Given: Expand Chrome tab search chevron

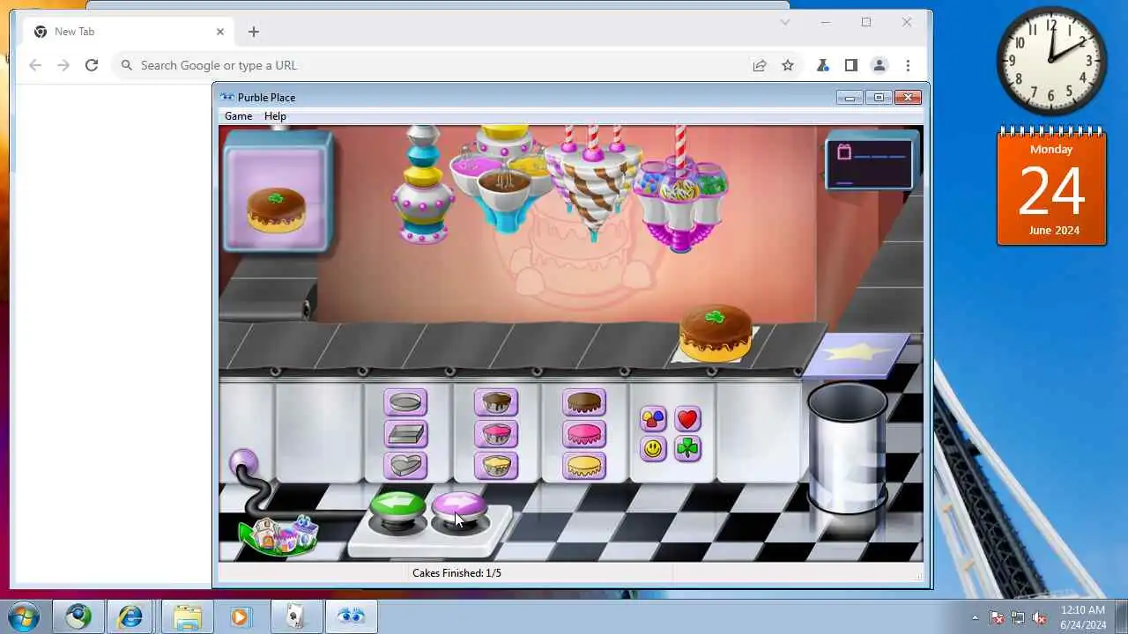Looking at the screenshot, I should coord(785,23).
